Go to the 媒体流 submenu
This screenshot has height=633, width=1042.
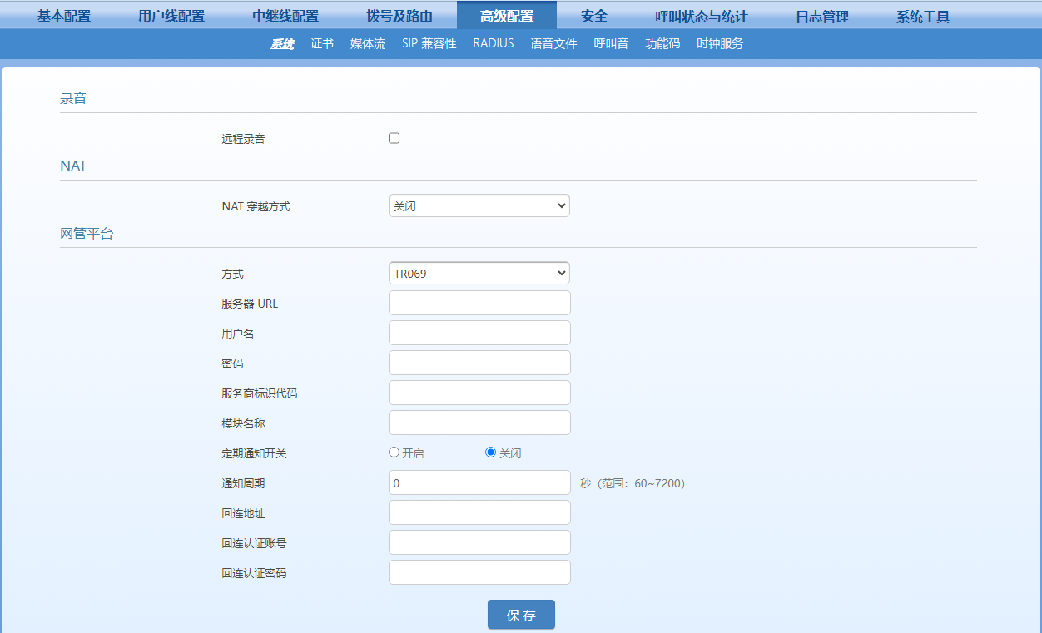point(368,43)
